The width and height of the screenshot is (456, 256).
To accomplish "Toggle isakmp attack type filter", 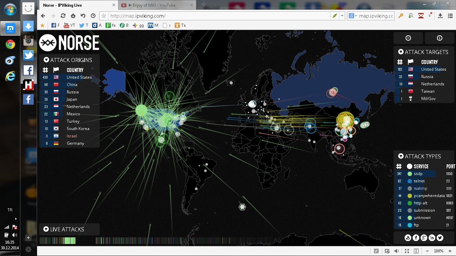I will 425,188.
